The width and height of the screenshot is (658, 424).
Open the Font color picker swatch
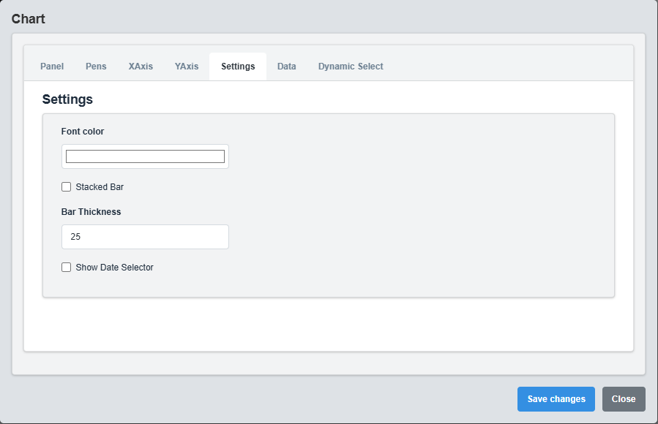pyautogui.click(x=145, y=156)
